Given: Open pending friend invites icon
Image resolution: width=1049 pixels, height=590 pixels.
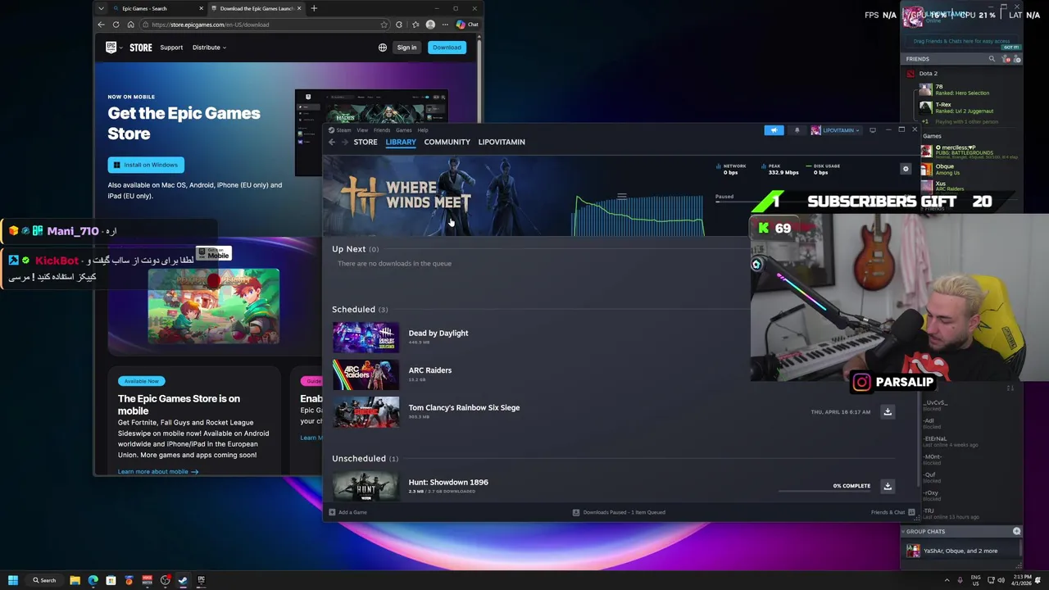Looking at the screenshot, I should coord(1007,59).
